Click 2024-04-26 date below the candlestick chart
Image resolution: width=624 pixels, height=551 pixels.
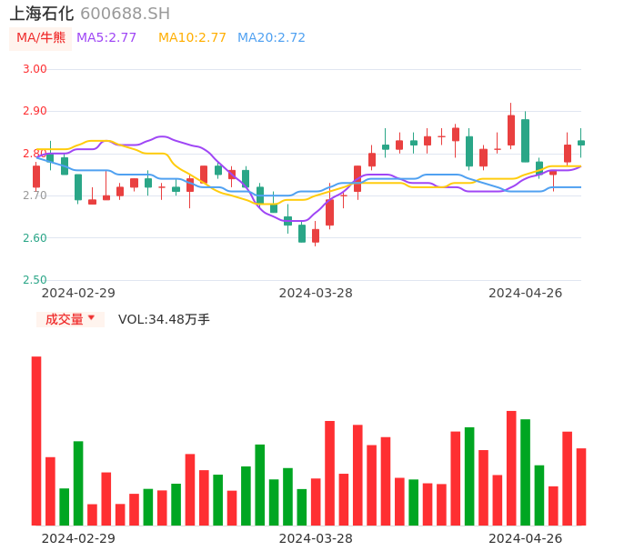[x=526, y=293]
